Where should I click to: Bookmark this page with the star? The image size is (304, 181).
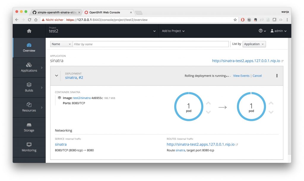coord(235,20)
